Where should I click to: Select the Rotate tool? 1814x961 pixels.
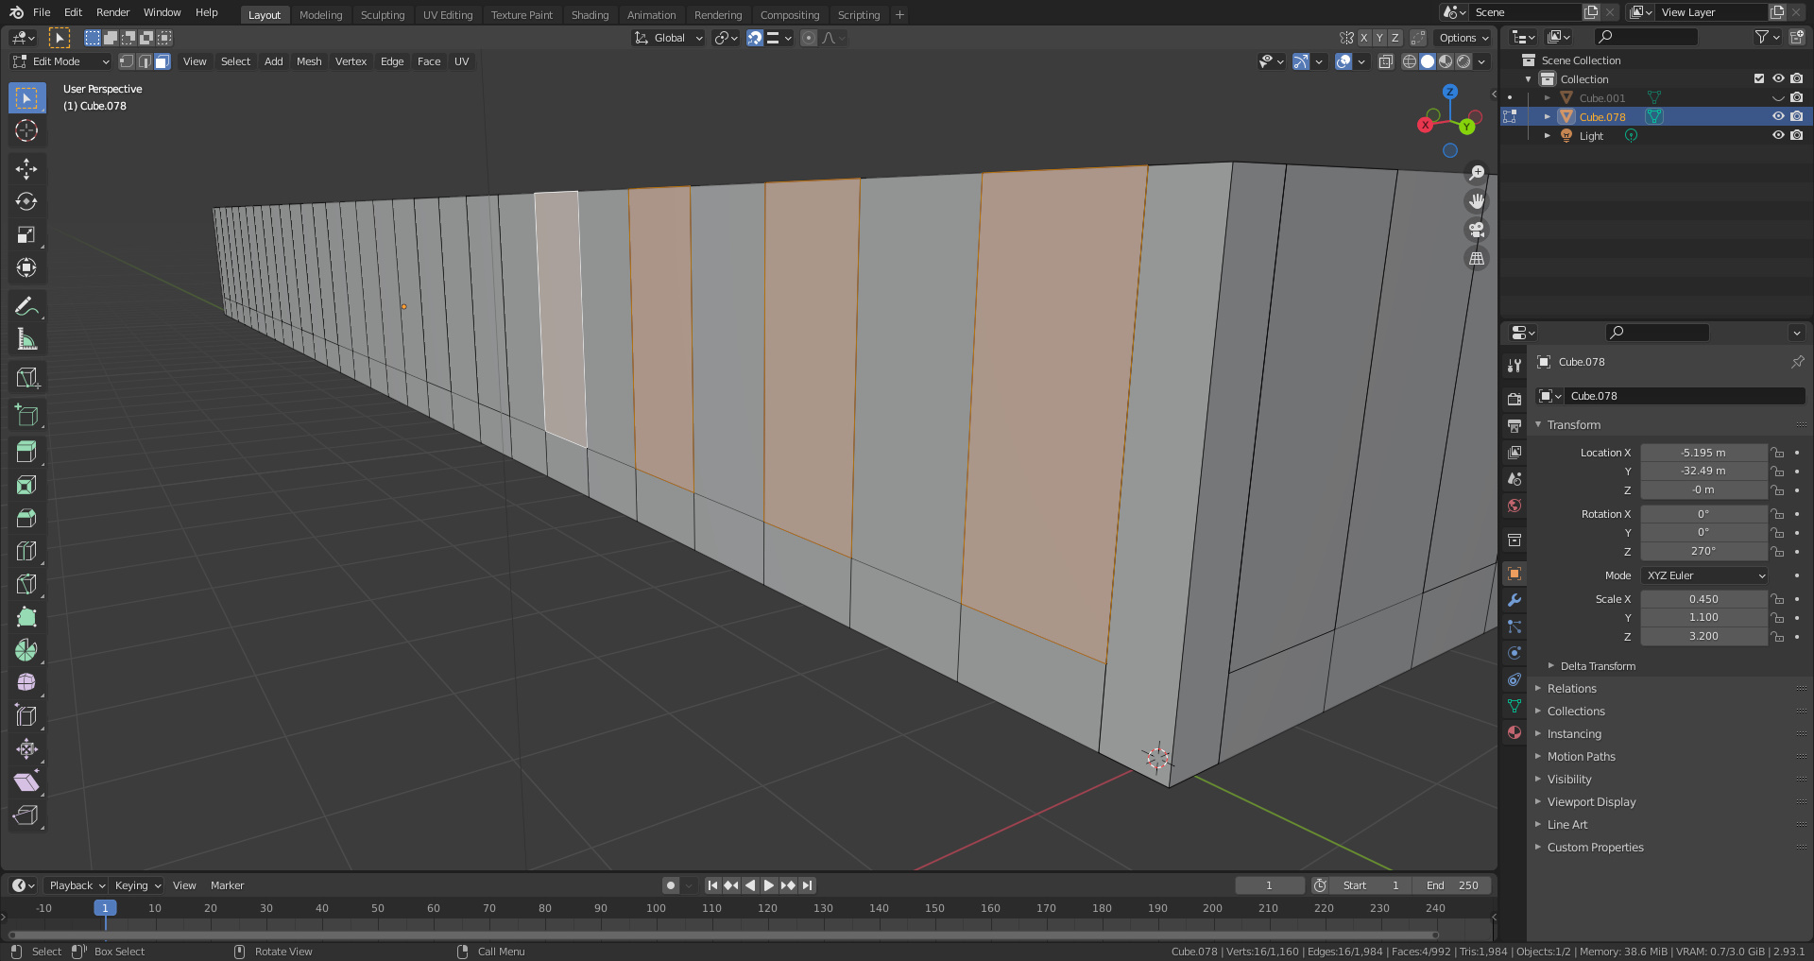[26, 202]
